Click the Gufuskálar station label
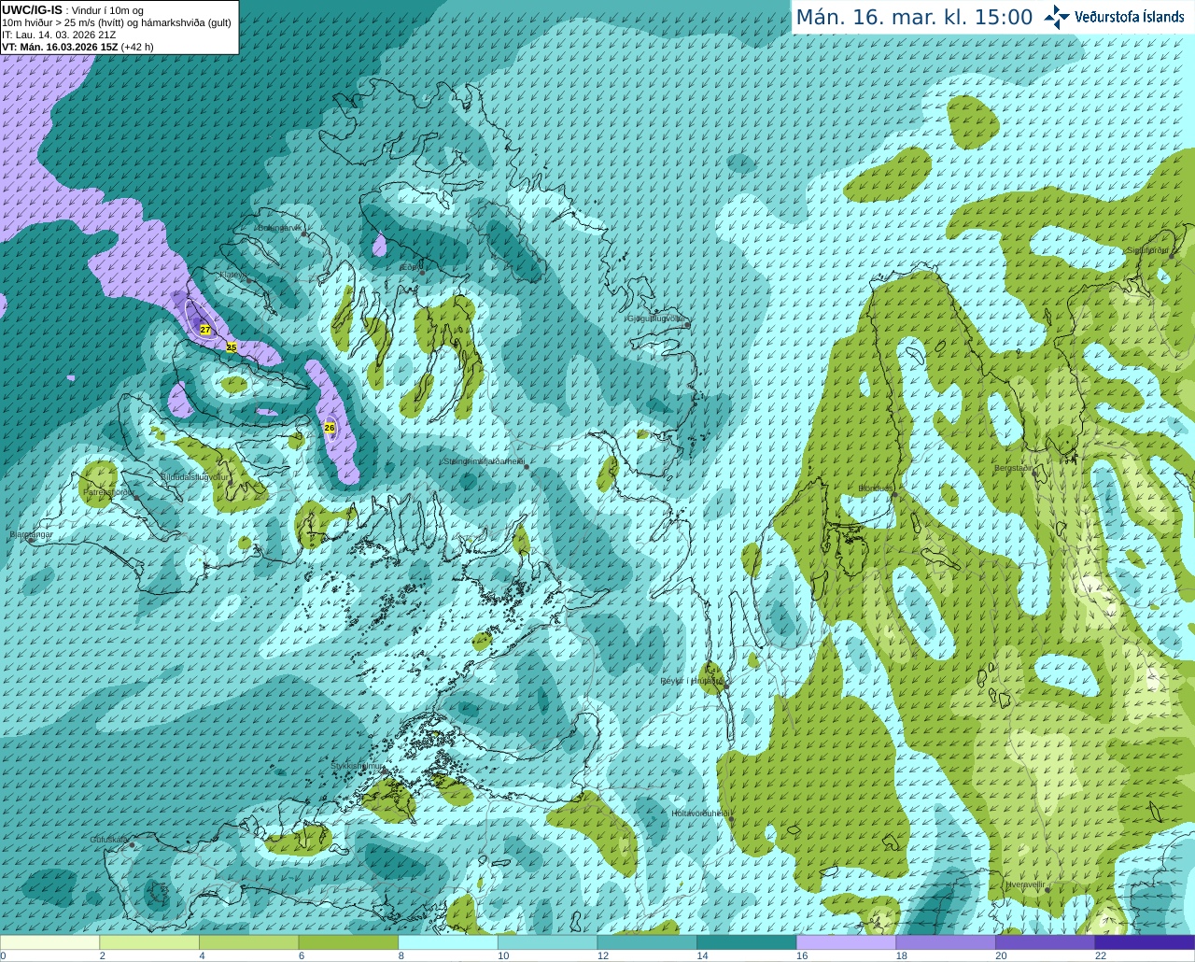 point(109,840)
